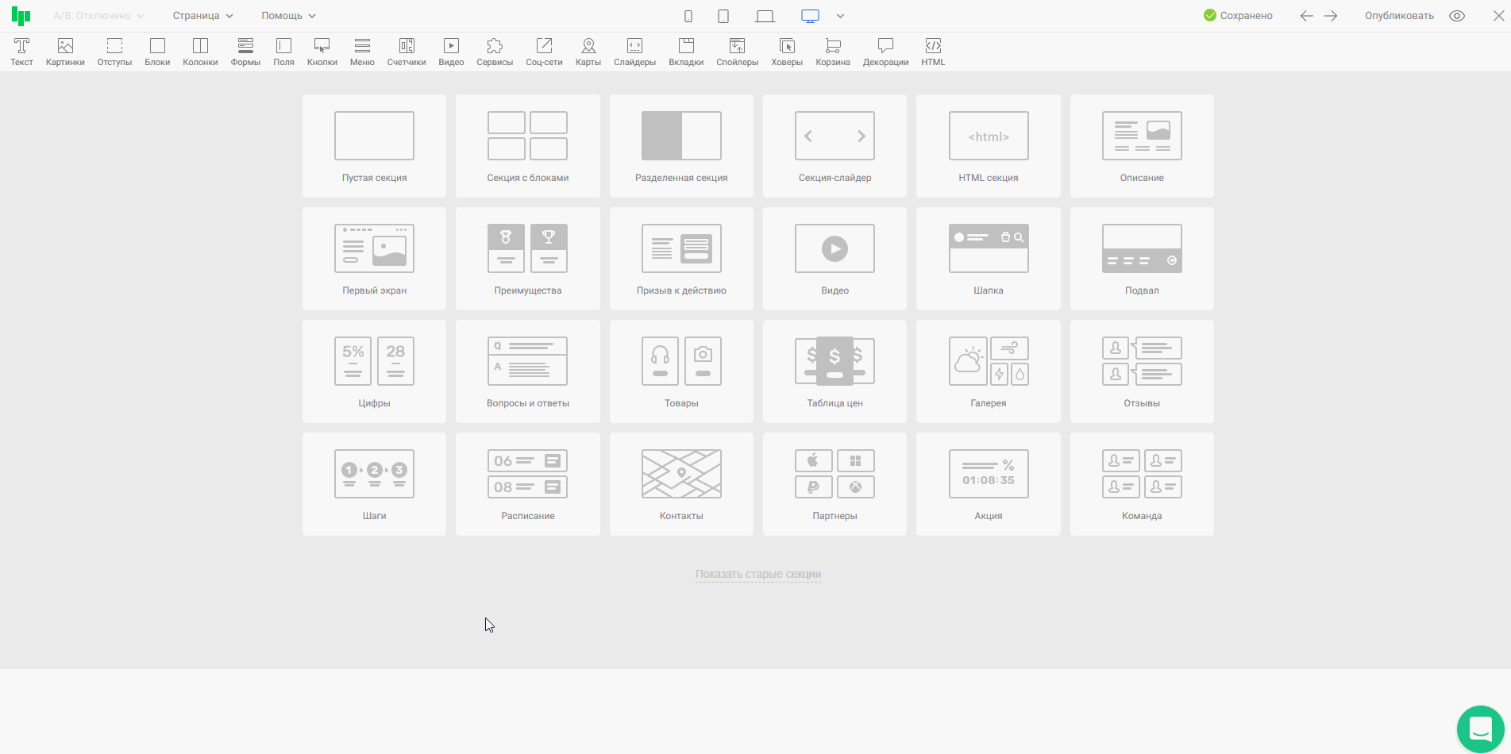Open the Корзина widget

832,52
